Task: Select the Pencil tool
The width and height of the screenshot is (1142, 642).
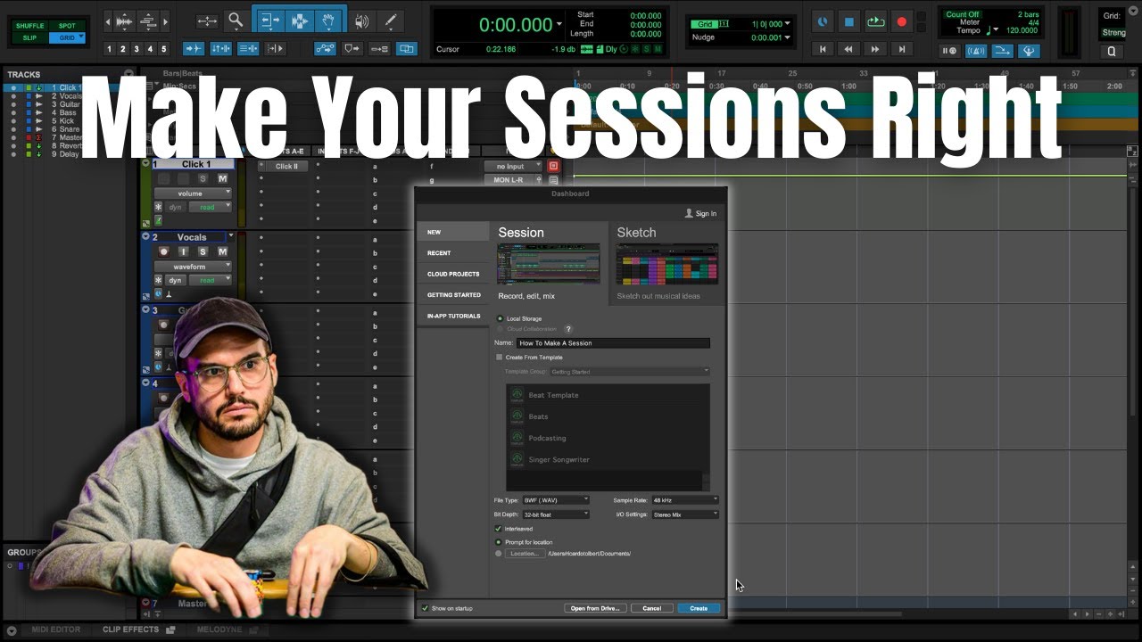Action: point(390,21)
